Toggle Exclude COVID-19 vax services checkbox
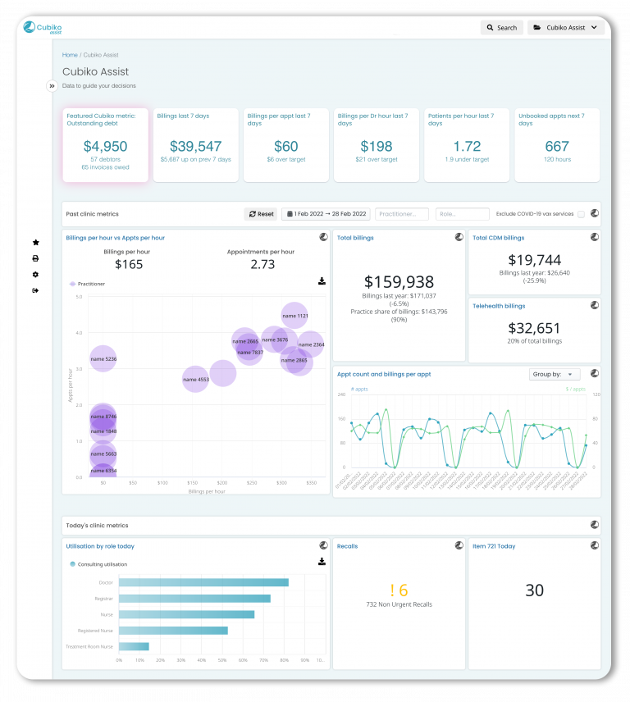 click(582, 214)
